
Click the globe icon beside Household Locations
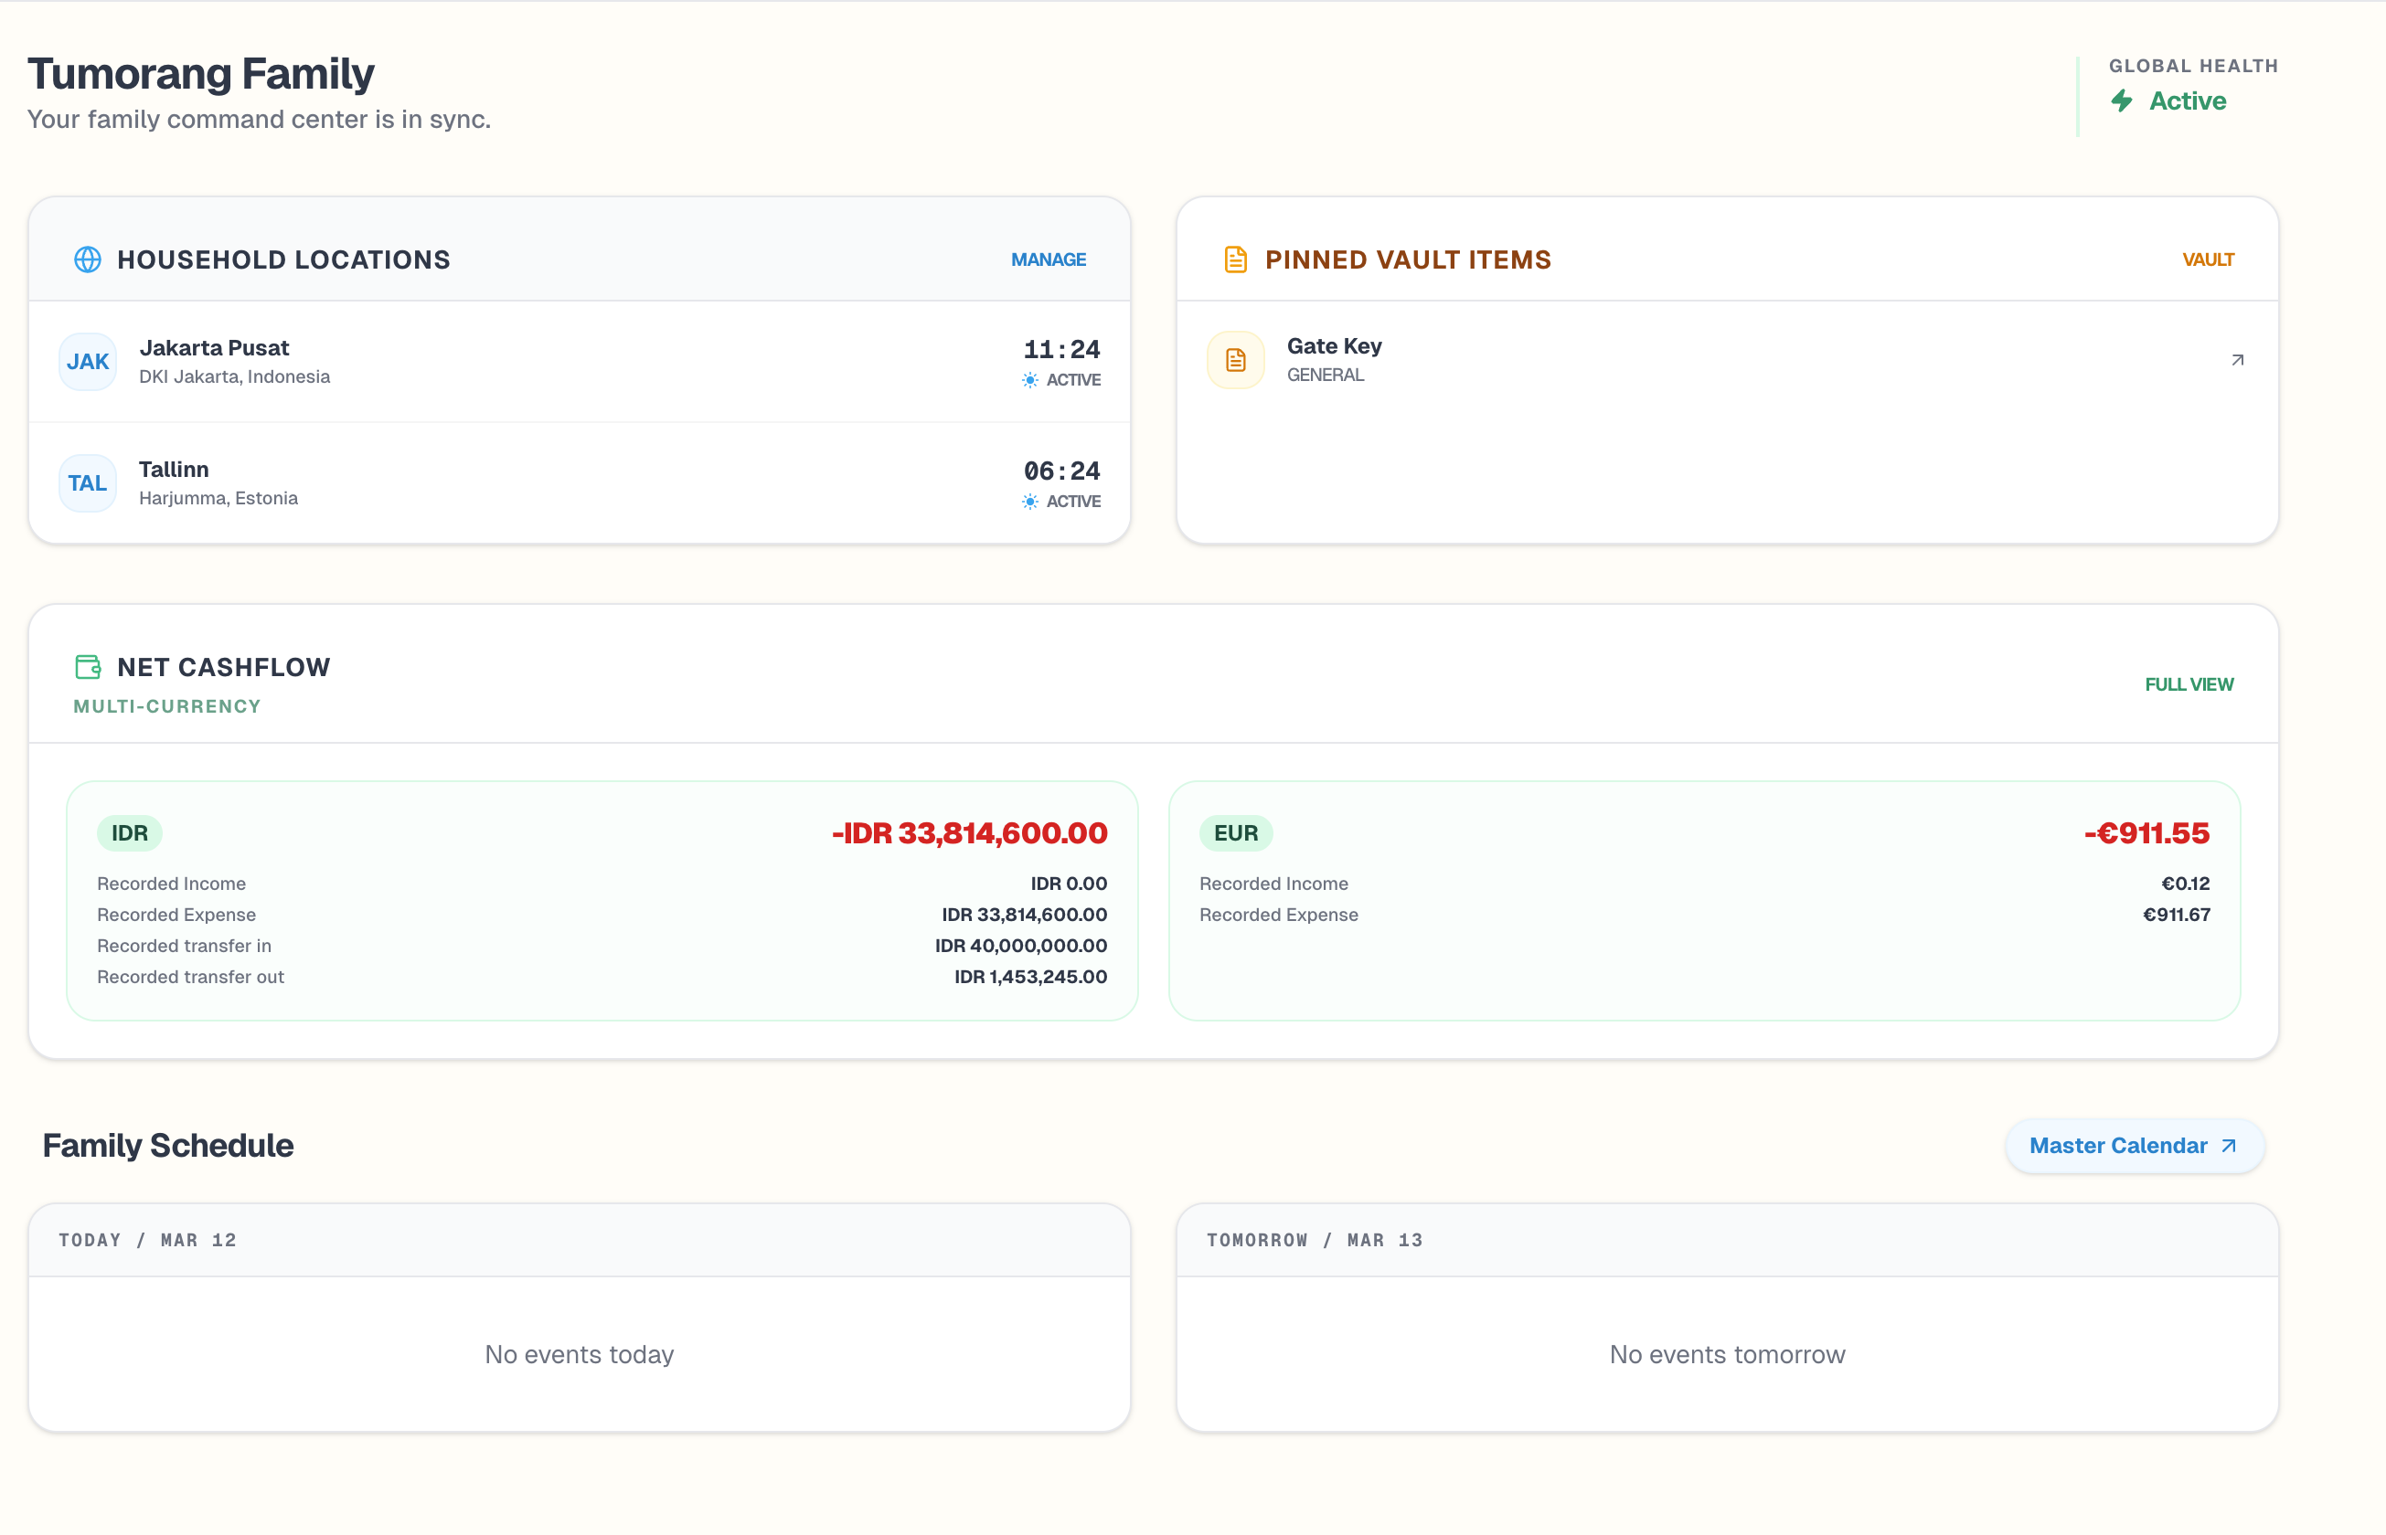point(88,259)
